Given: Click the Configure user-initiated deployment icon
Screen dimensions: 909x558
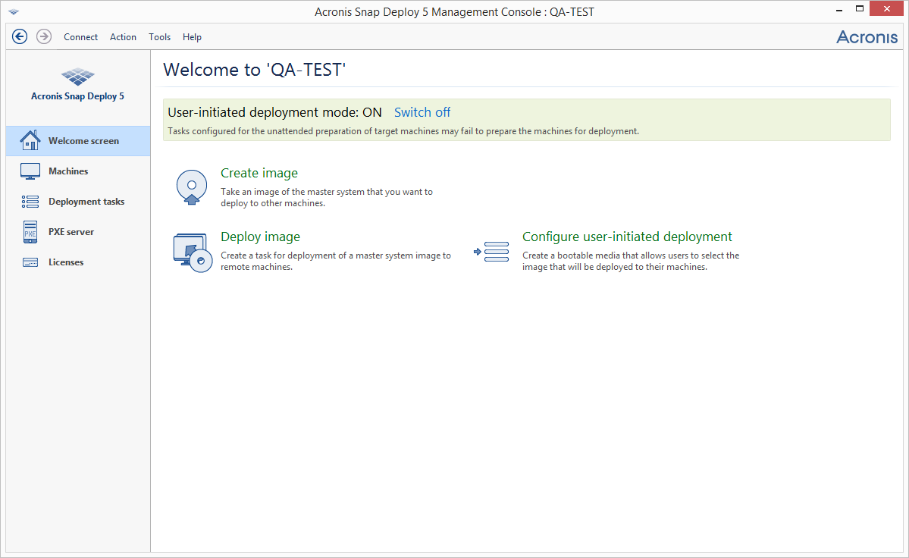Looking at the screenshot, I should (491, 250).
